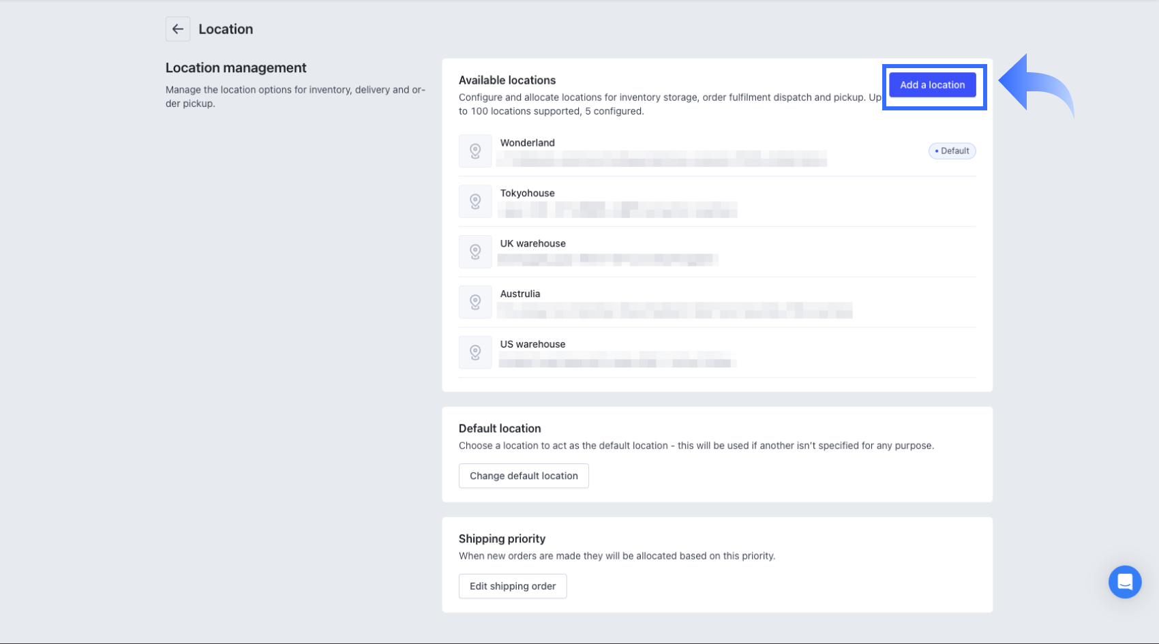Select the Wonderland location name
This screenshot has height=644, width=1159.
point(527,143)
